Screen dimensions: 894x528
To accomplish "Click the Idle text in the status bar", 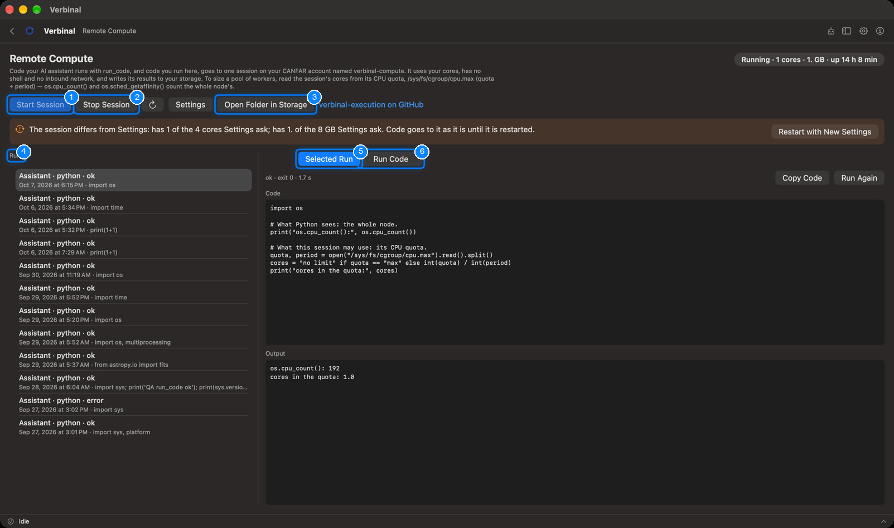I will point(24,521).
